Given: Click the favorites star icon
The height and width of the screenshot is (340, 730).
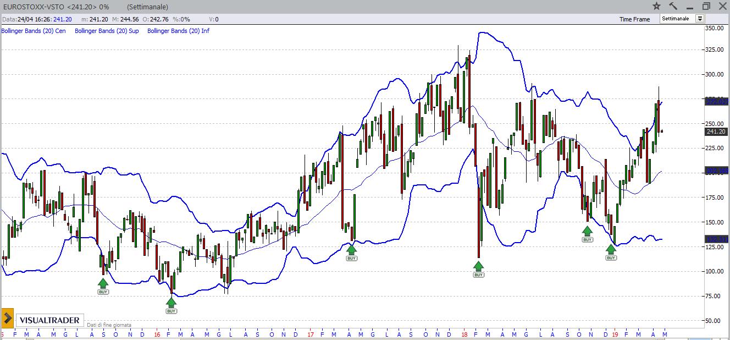Looking at the screenshot, I should (656, 6).
